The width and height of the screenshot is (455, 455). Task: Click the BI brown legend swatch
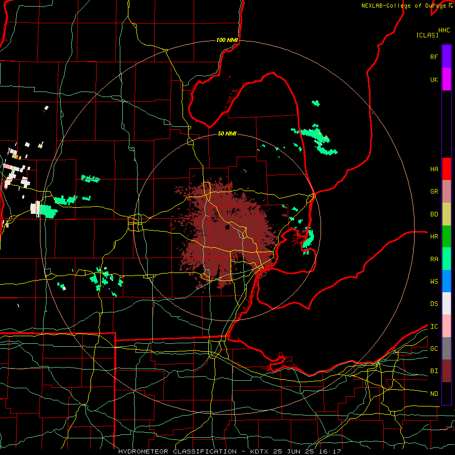[x=446, y=371]
